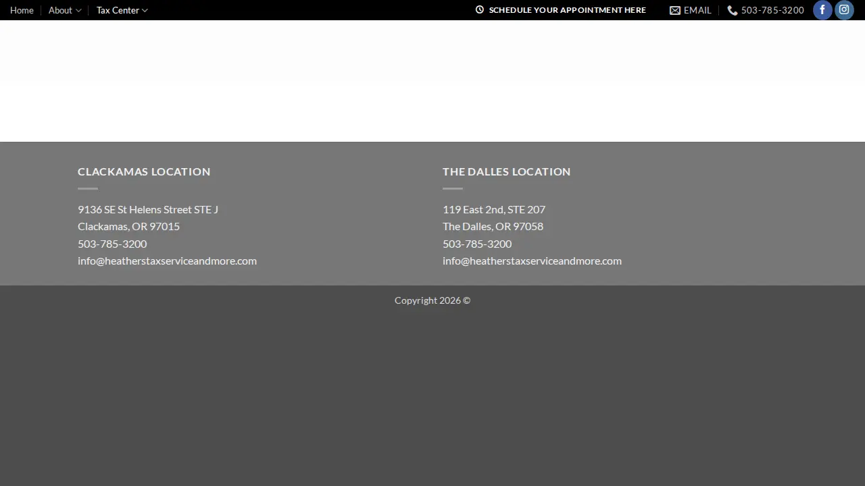Click The Dalles Location heading
The width and height of the screenshot is (865, 486).
(507, 171)
